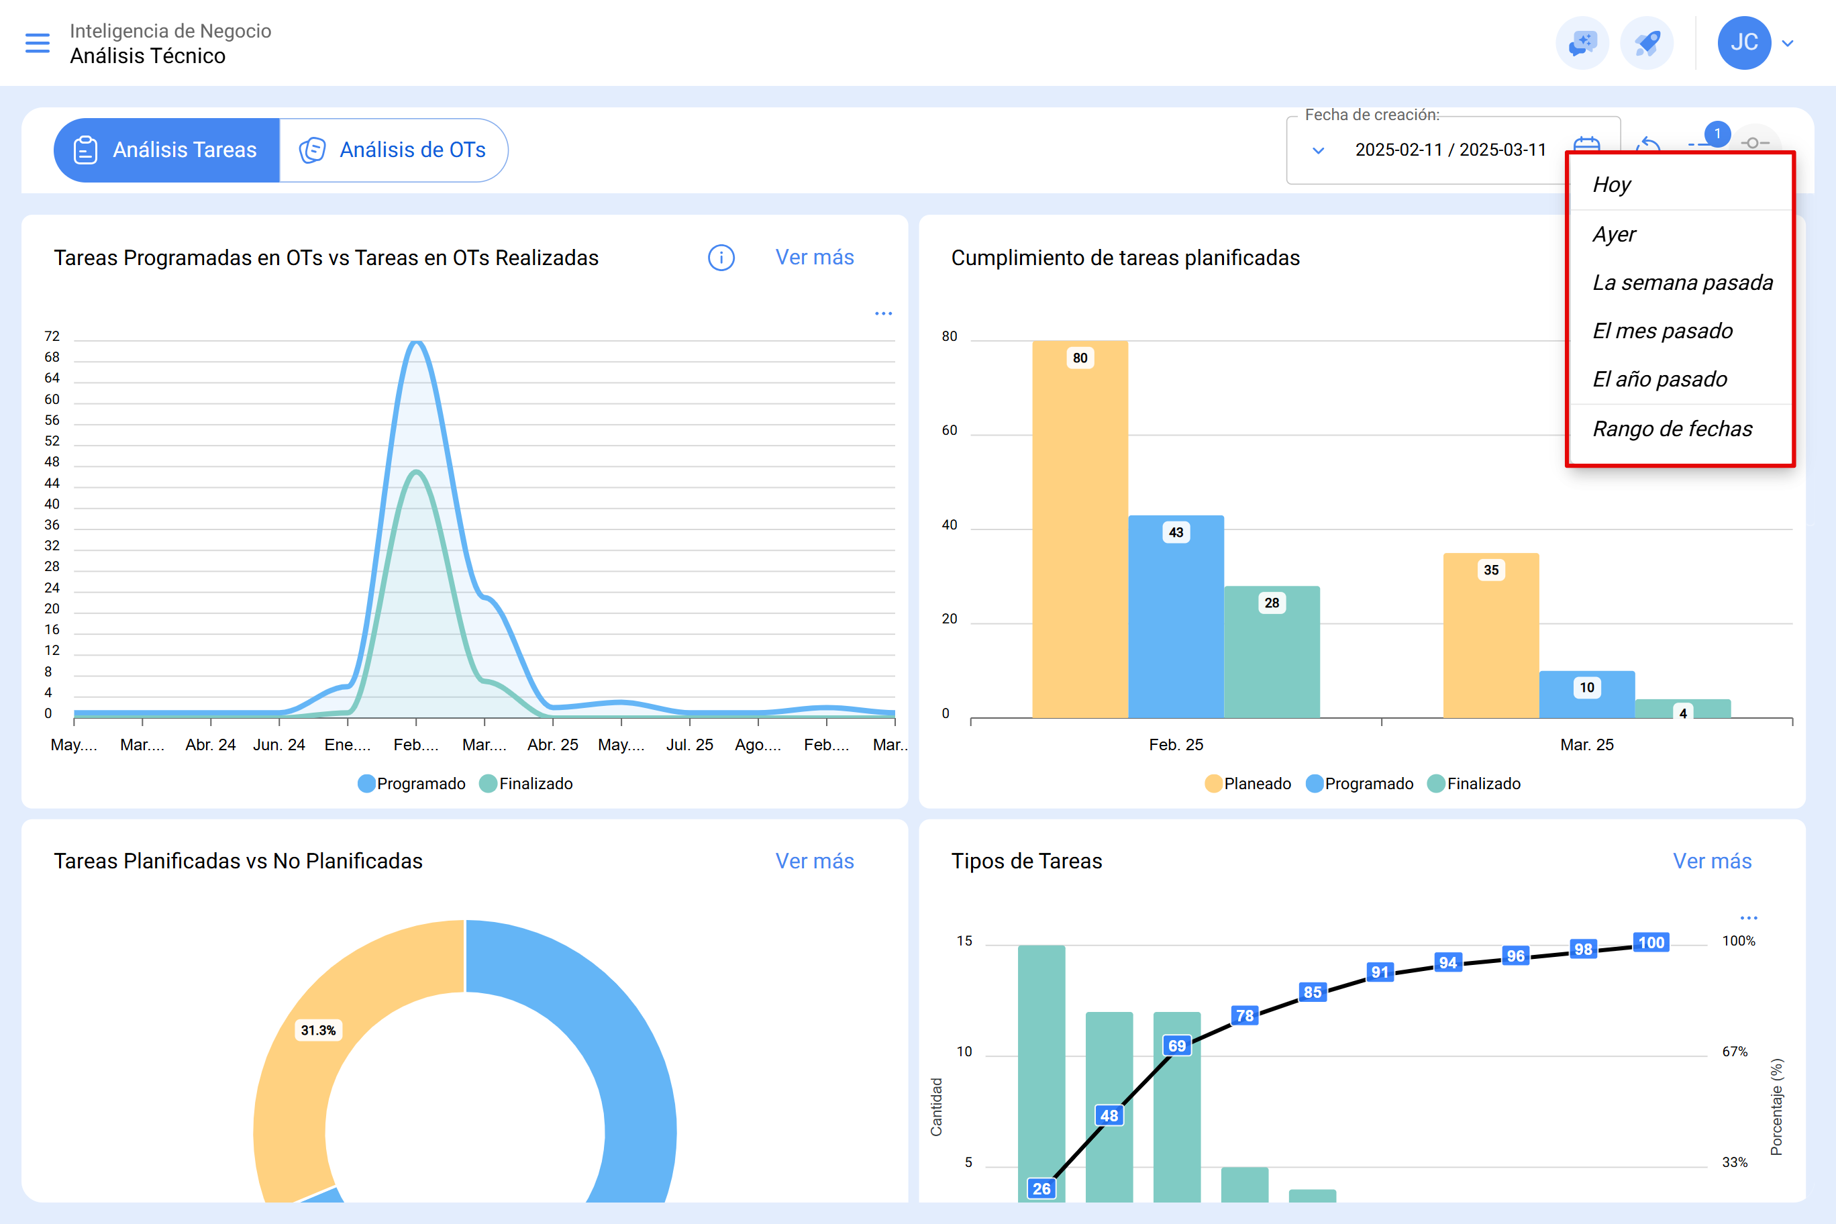Viewport: 1836px width, 1224px height.
Task: Click the reset arrow icon beside date field
Action: coord(1648,144)
